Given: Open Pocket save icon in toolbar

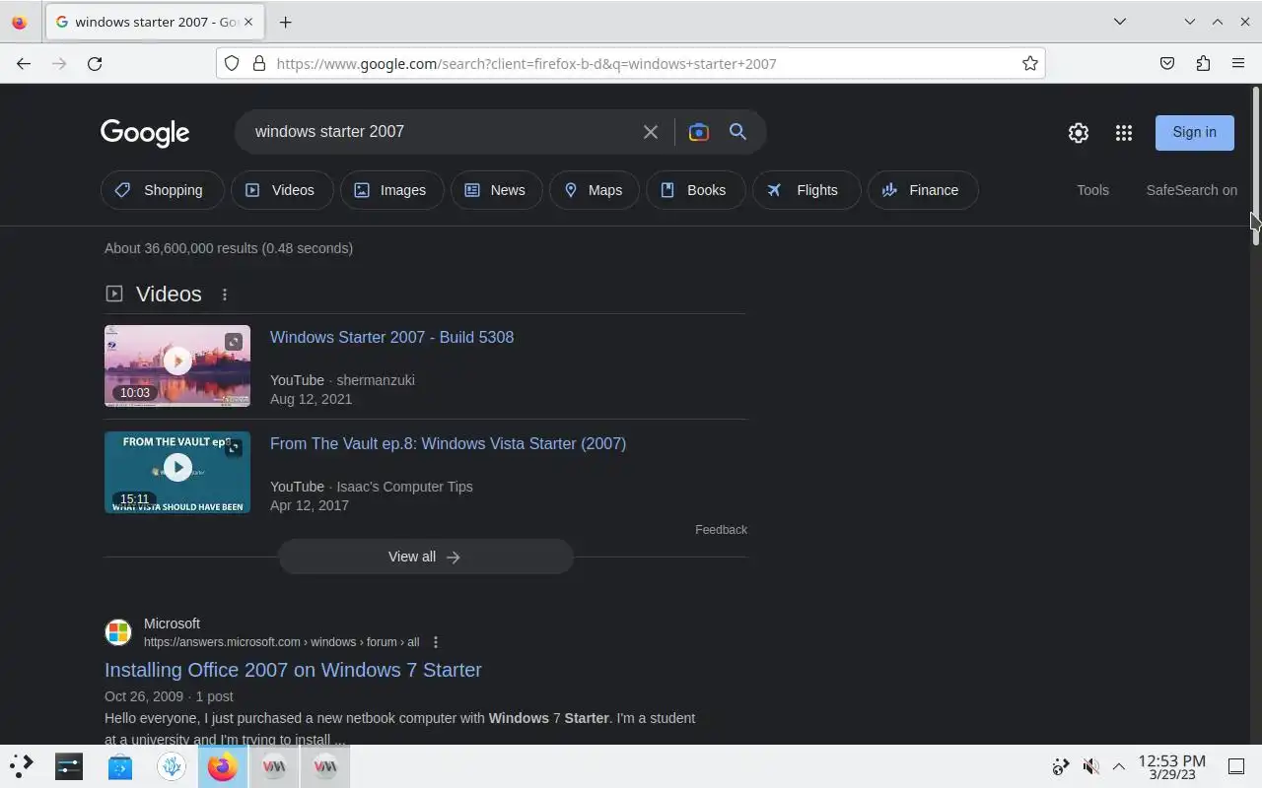Looking at the screenshot, I should pos(1167,63).
